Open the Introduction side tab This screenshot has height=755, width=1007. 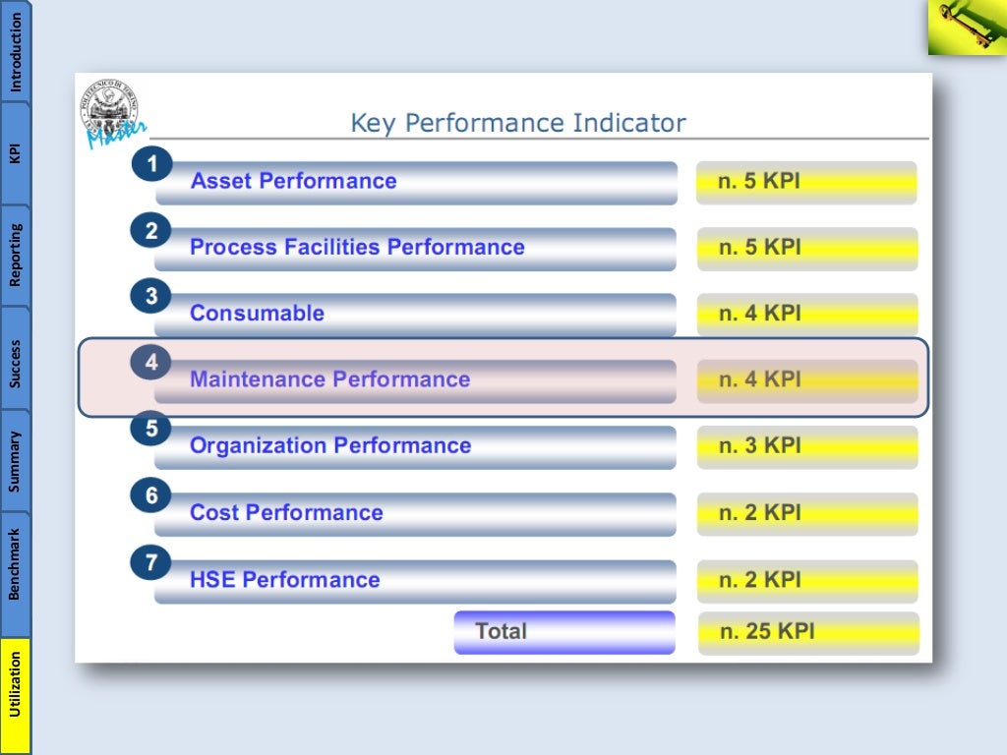tap(16, 51)
